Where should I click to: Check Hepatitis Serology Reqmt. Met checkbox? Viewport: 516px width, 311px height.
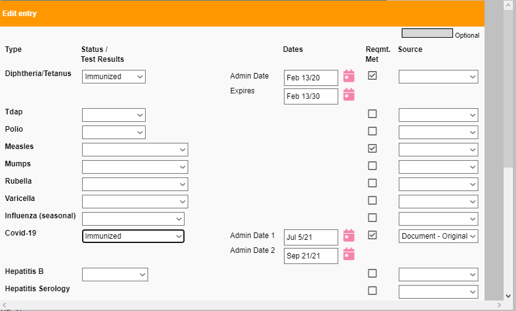tap(372, 291)
